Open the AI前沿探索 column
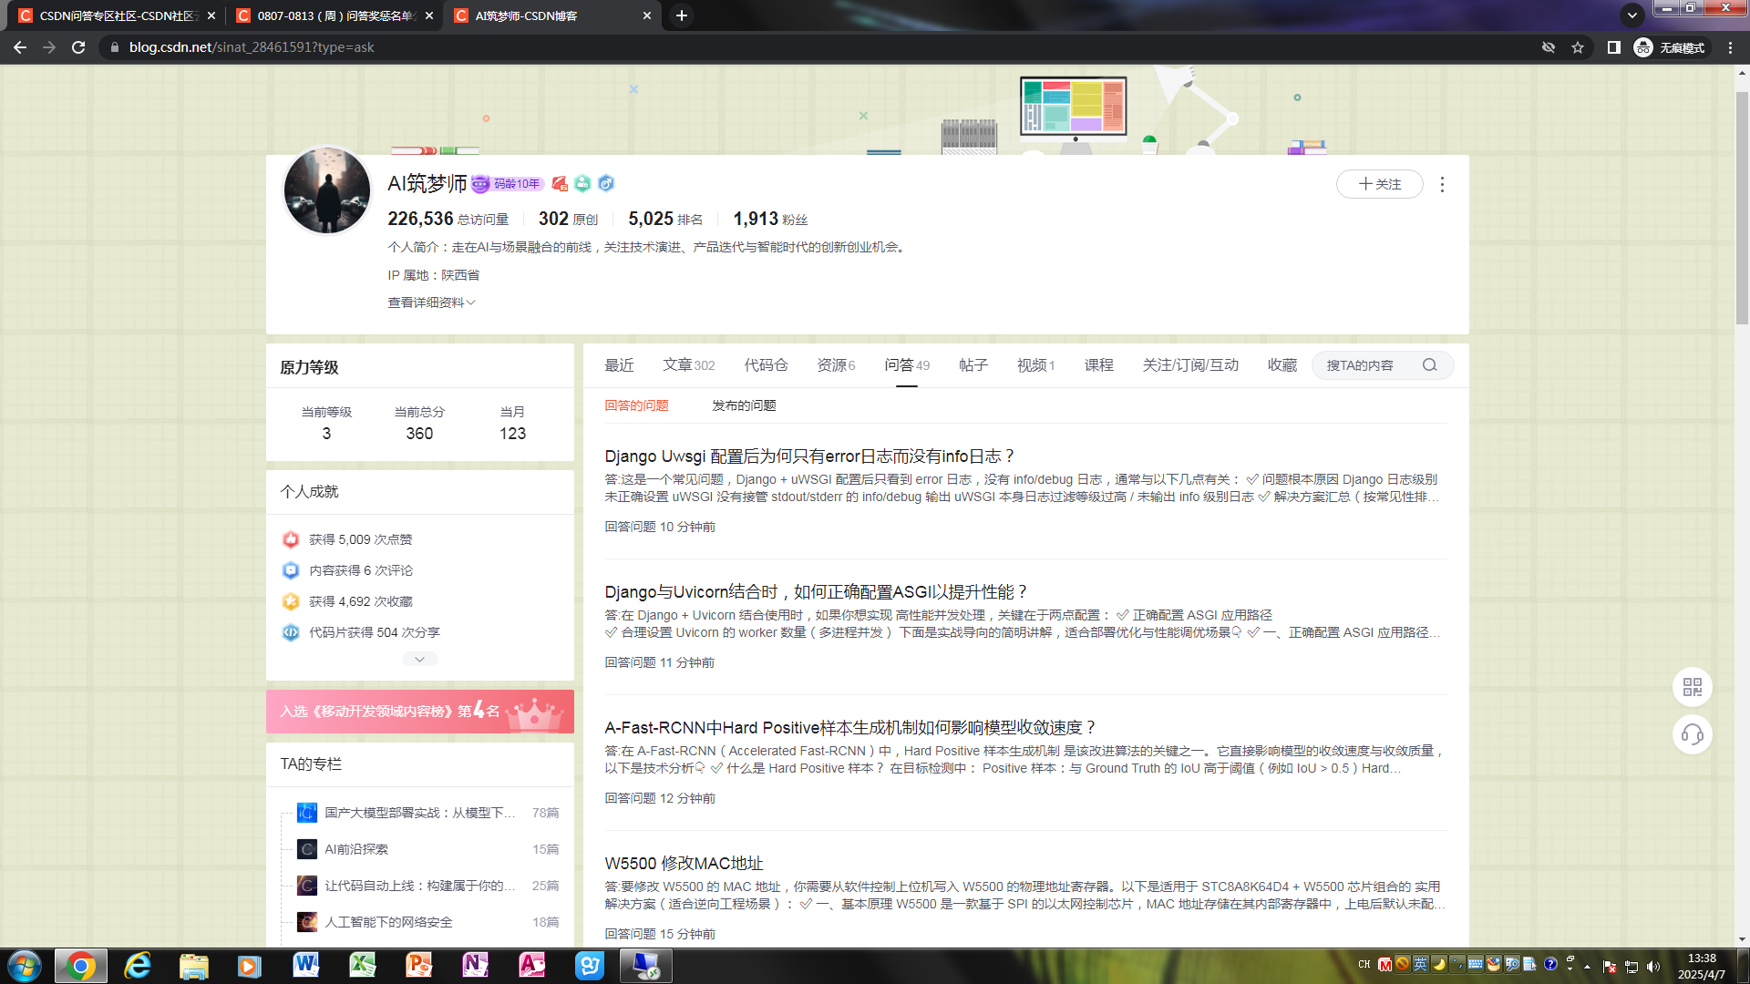Screen dimensions: 1750x984 (355, 849)
